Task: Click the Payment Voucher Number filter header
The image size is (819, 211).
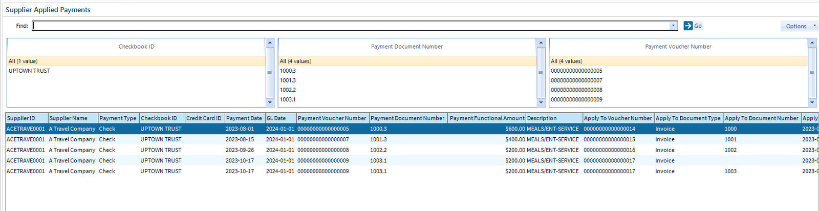Action: [x=678, y=47]
